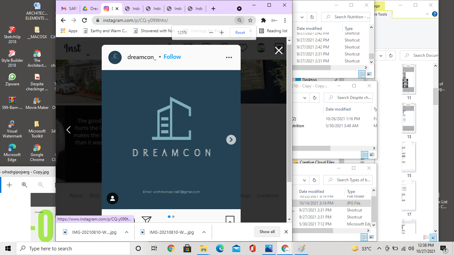Screen dimensions: 454x255
Task: Click the Photos app plus icon
Action: 9,185
